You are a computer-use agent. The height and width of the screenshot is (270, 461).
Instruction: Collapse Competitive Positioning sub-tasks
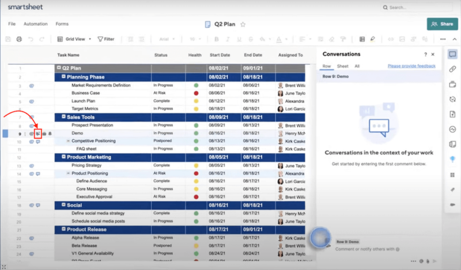tap(68, 141)
